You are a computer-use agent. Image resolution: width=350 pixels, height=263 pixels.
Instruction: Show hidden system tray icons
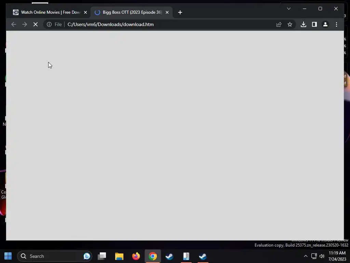(x=306, y=256)
